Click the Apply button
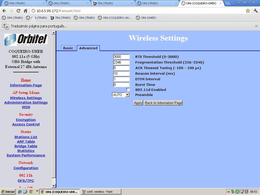 point(138,103)
